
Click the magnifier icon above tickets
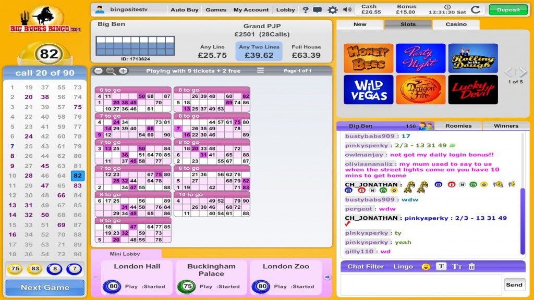tap(111, 71)
